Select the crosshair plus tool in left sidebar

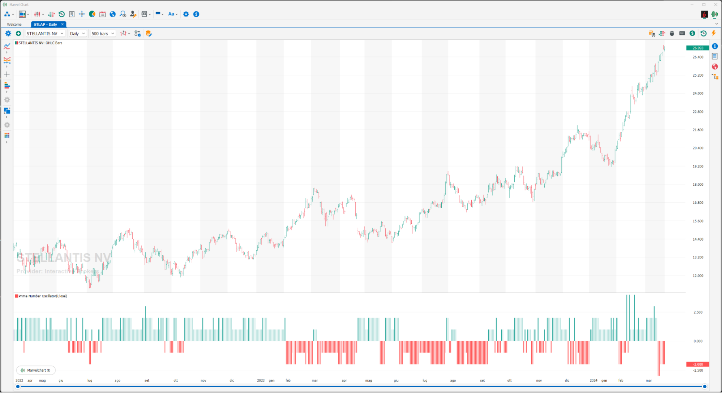[7, 74]
